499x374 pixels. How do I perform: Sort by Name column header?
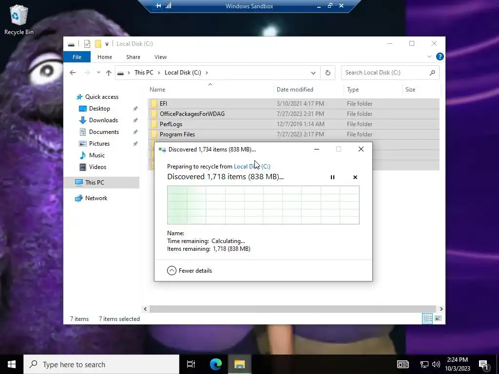click(210, 90)
